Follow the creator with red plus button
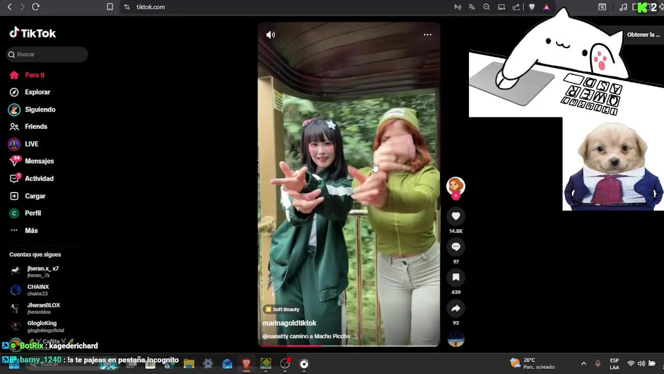The image size is (664, 374). click(x=455, y=196)
